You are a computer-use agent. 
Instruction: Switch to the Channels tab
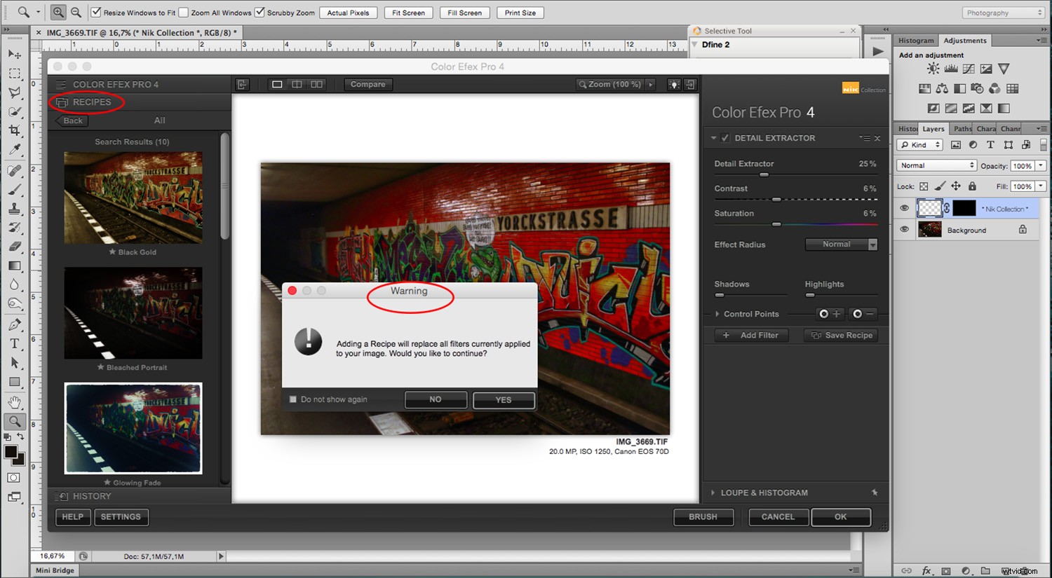(1010, 128)
